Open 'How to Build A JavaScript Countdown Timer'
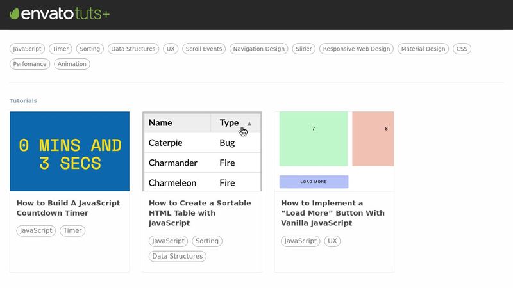The height and width of the screenshot is (288, 513). coord(69,208)
